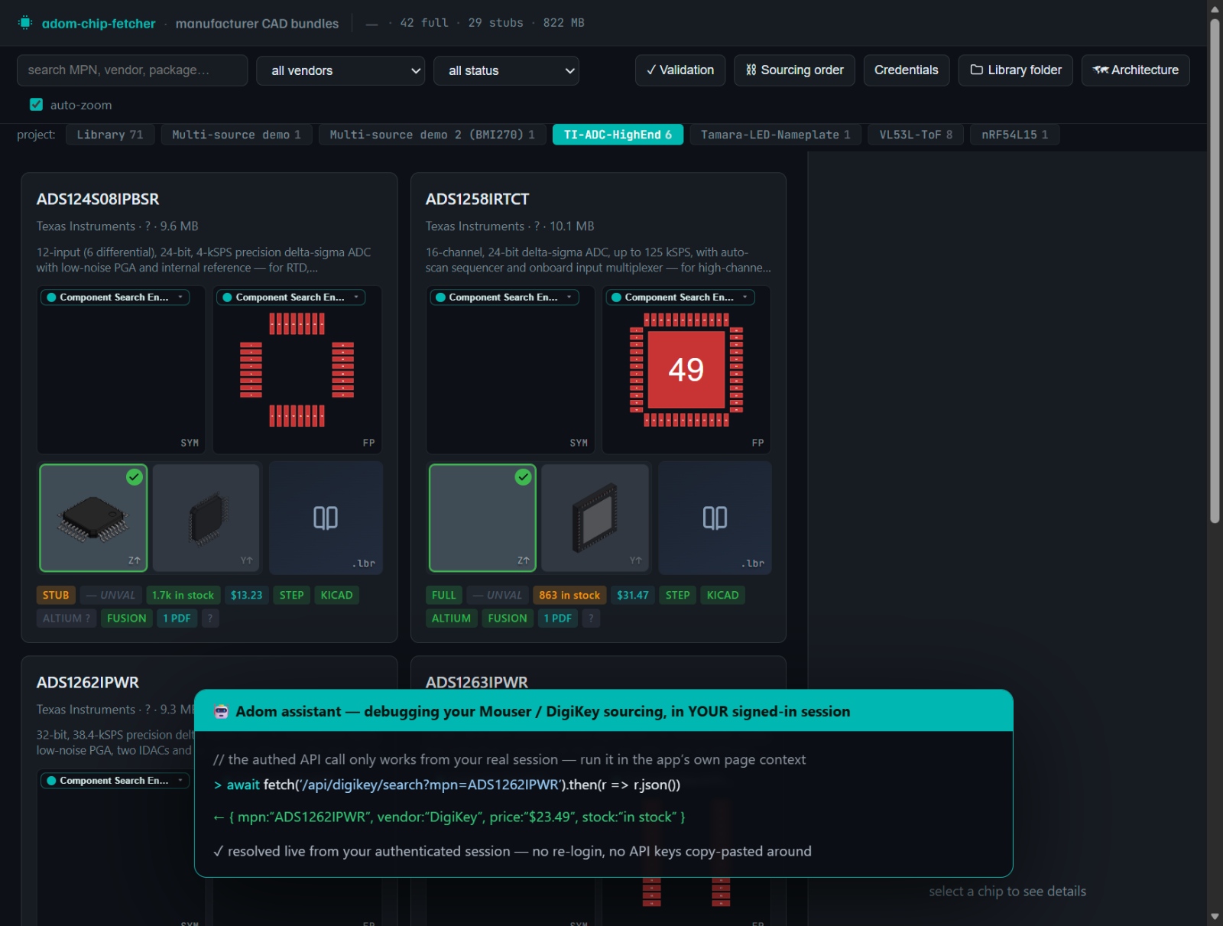Click the green checkmark on ADS124S08IPBSR 3D thumbnail
1223x926 pixels.
tap(135, 477)
